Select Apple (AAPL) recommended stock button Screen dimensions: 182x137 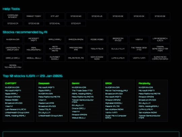click(55, 40)
